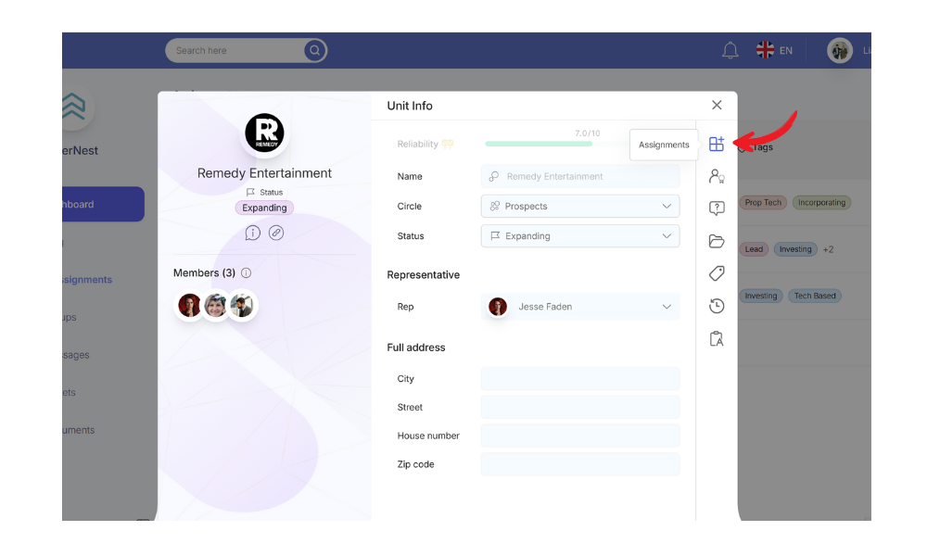The width and height of the screenshot is (927, 556).
Task: Click the app logo in the sidebar
Action: pyautogui.click(x=75, y=107)
